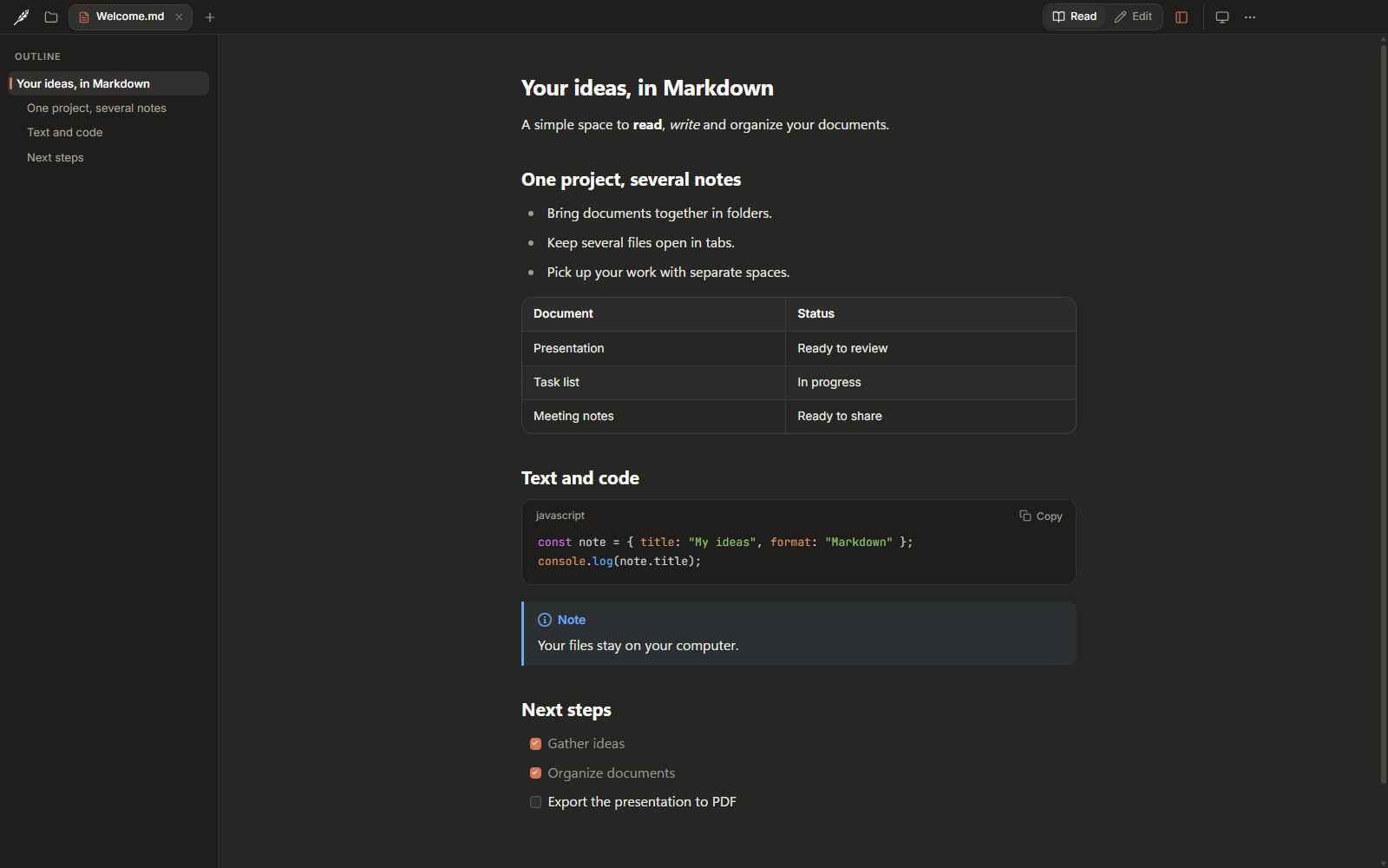1388x868 pixels.
Task: Click the Note info icon
Action: [545, 620]
